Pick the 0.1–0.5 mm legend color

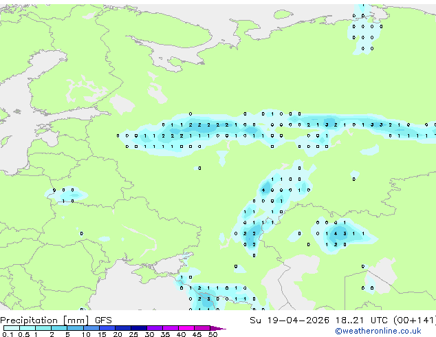[12, 328]
